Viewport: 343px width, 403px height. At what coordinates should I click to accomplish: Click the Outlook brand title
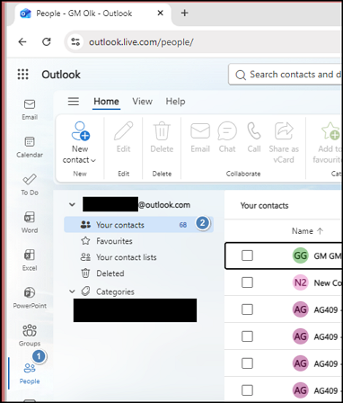[61, 75]
